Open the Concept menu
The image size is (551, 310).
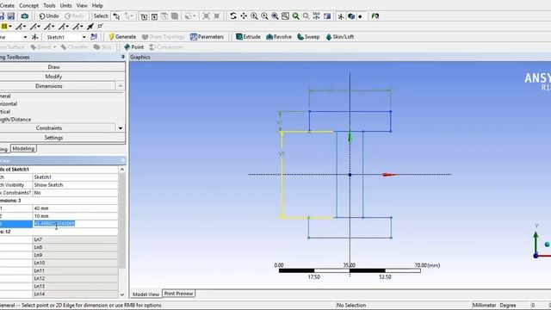tap(28, 6)
